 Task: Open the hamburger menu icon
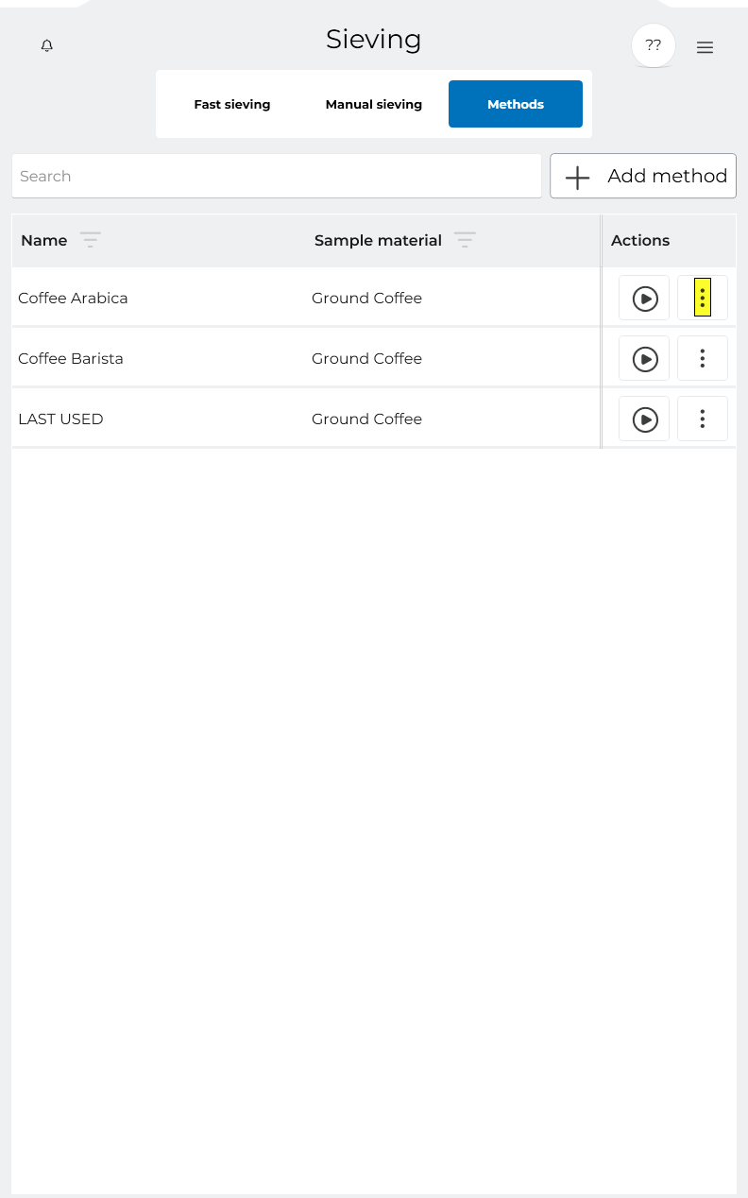pyautogui.click(x=705, y=47)
